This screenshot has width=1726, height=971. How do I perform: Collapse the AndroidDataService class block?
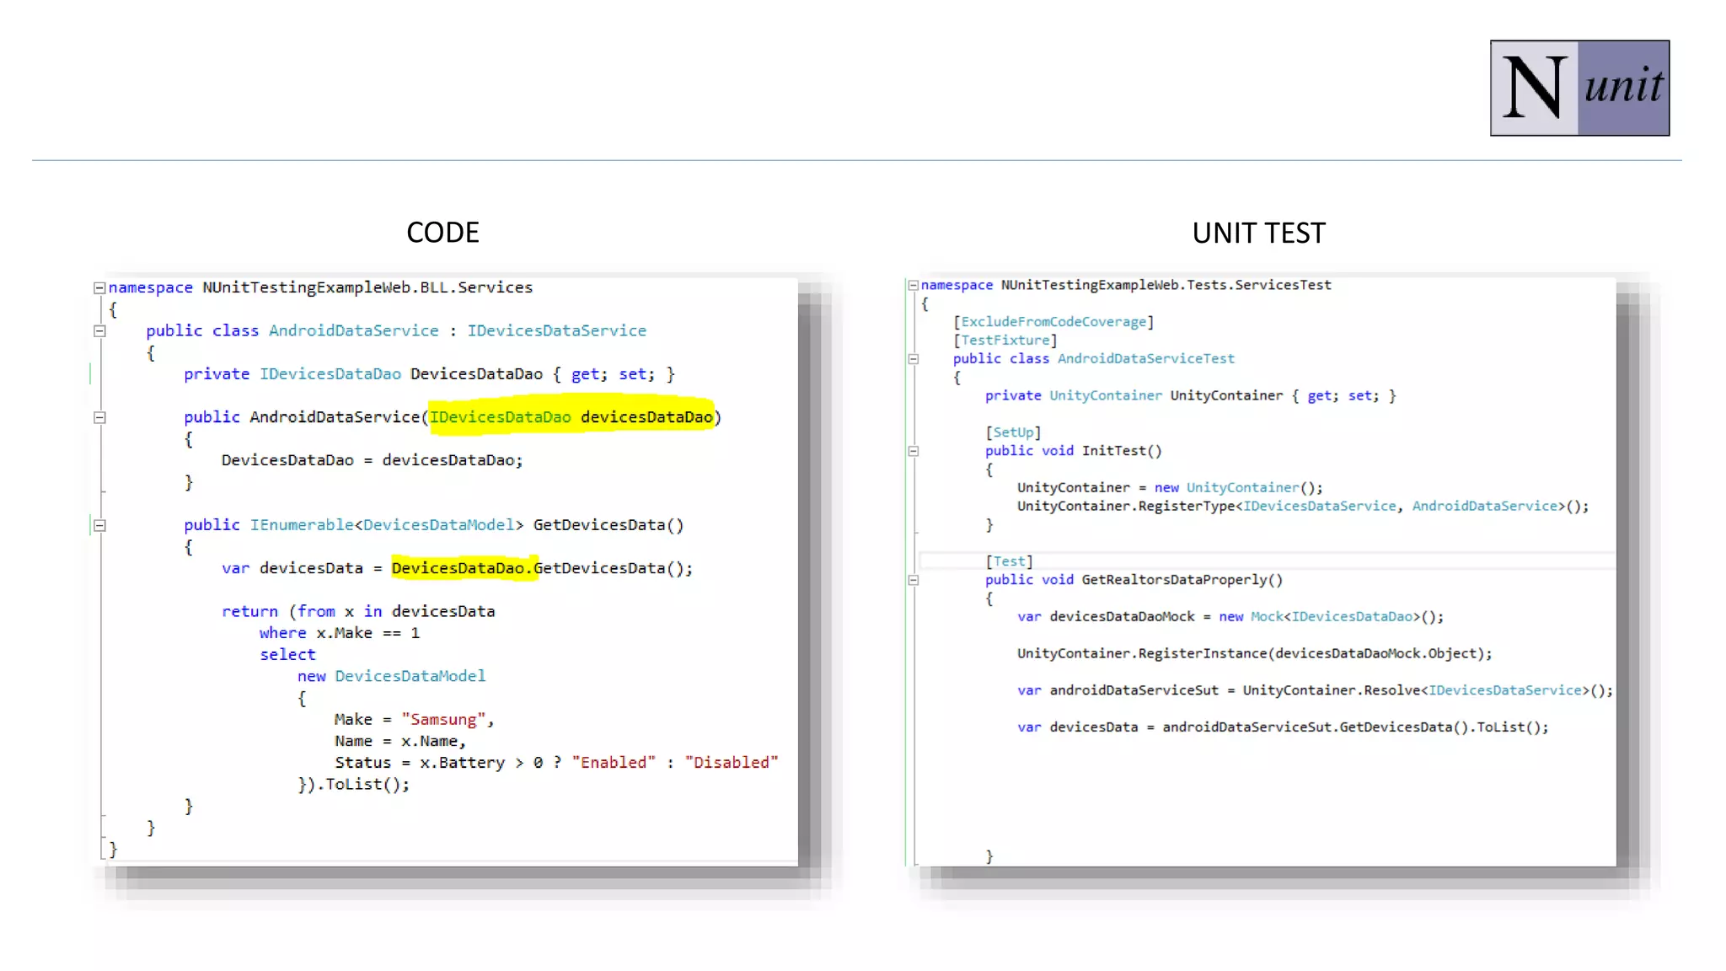tap(99, 331)
